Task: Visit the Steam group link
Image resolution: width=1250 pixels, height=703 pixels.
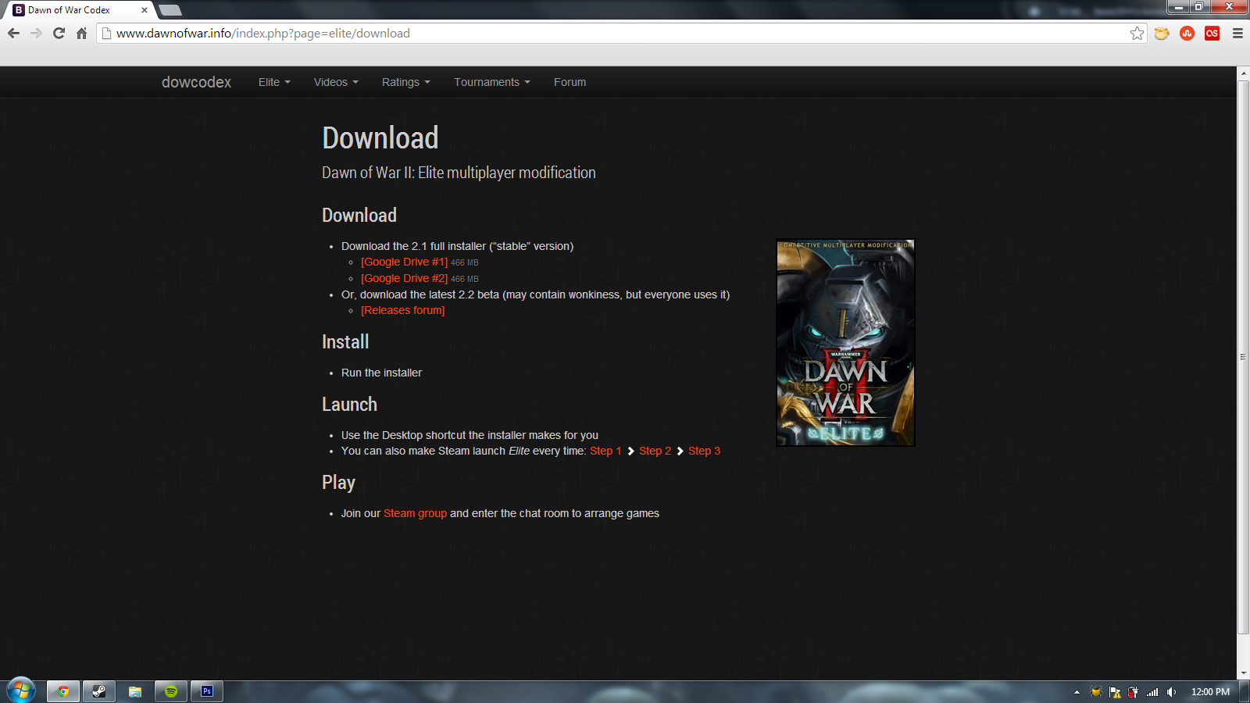Action: [415, 513]
